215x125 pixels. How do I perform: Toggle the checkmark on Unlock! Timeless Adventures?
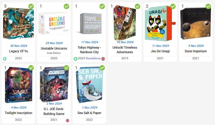[x=138, y=6]
